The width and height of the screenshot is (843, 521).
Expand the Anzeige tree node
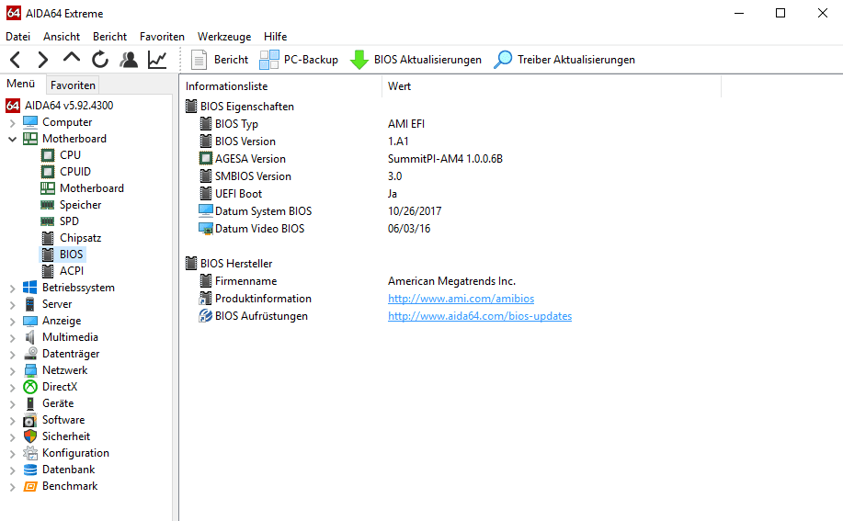click(12, 322)
